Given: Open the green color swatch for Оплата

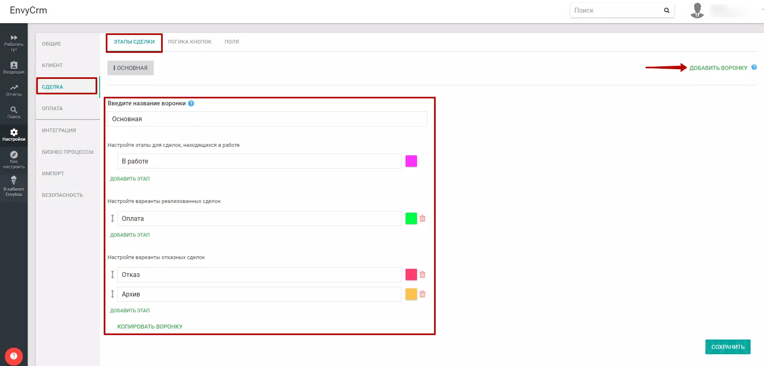Looking at the screenshot, I should coord(411,218).
